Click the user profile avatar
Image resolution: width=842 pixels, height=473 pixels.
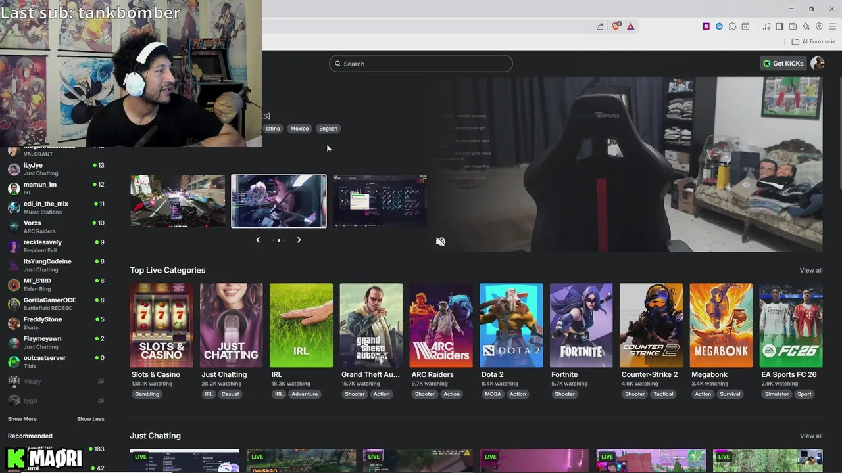pos(817,63)
